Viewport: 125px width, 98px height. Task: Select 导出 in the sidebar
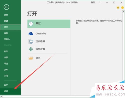click(6, 64)
